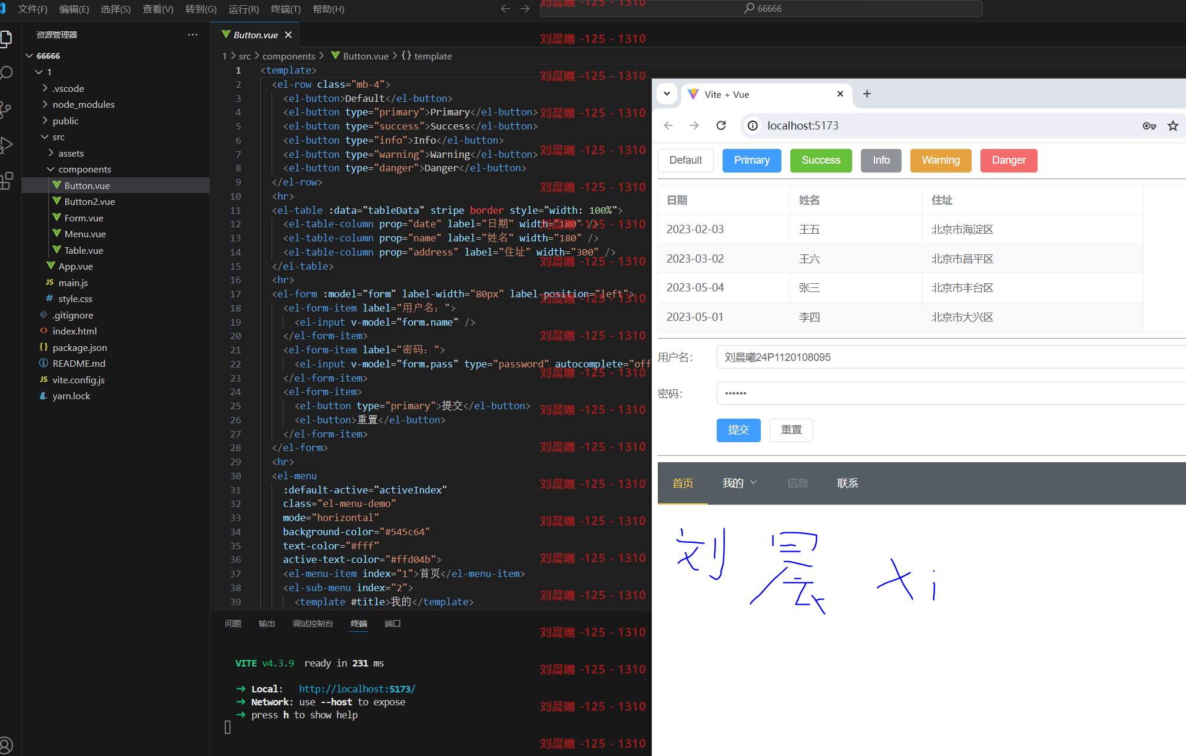Switch to 输出 panel tab
1186x756 pixels.
[x=267, y=624]
